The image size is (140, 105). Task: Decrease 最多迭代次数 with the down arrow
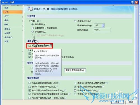(x=103, y=26)
